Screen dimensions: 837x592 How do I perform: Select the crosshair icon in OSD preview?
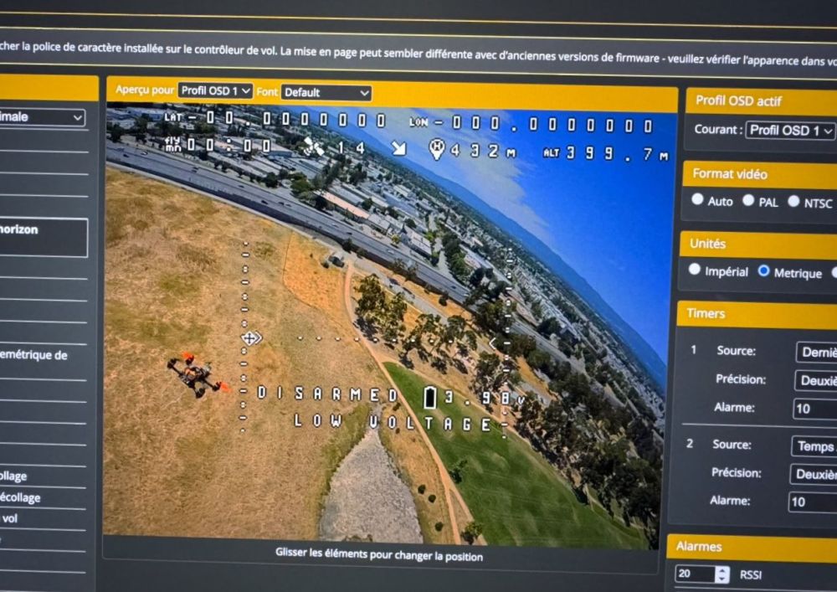[x=250, y=337]
